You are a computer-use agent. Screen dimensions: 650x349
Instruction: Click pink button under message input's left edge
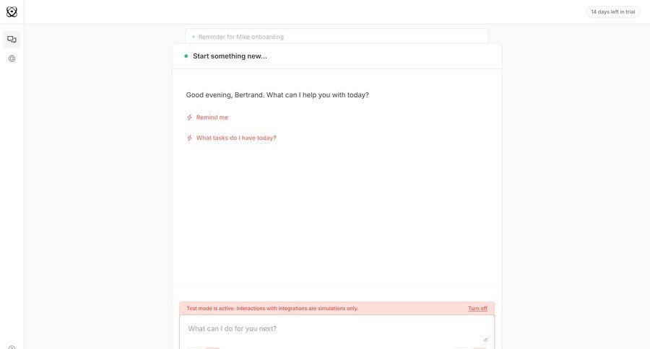[212, 347]
